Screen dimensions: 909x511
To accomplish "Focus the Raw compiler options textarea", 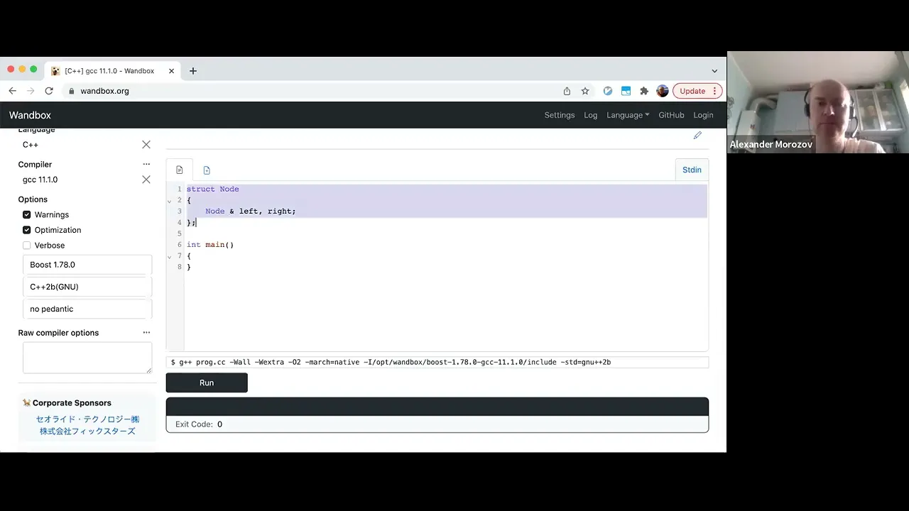I will click(x=87, y=358).
